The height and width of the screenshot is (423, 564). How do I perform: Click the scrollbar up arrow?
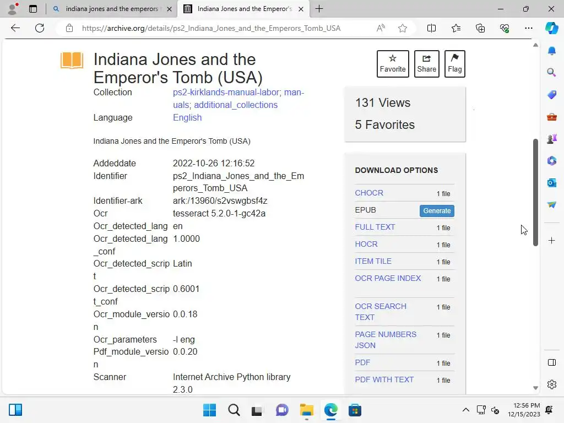[x=535, y=45]
